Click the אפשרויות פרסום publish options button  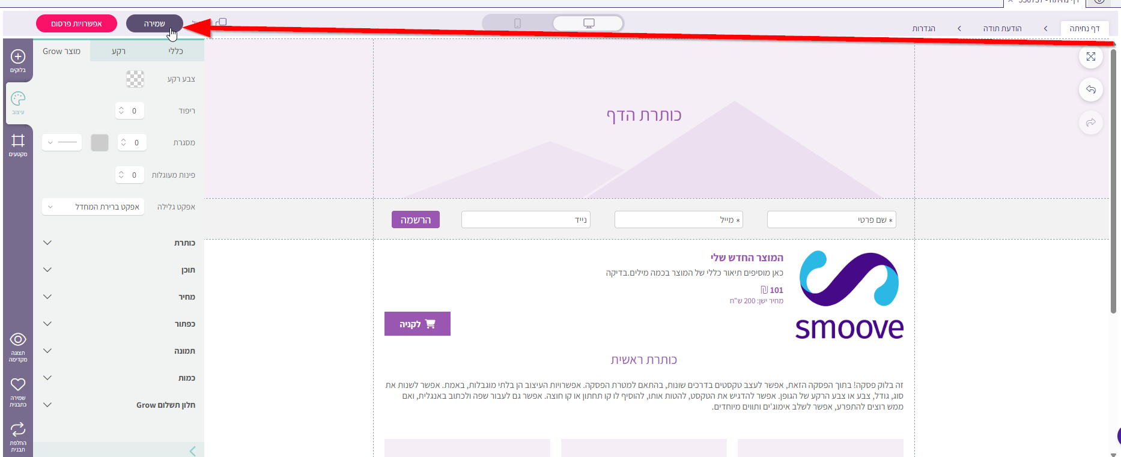coord(76,23)
